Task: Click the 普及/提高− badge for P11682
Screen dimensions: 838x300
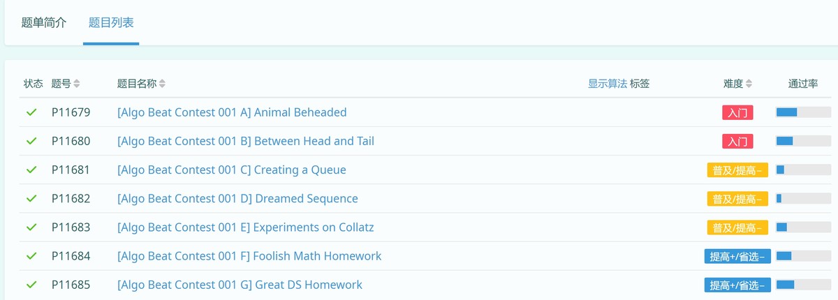Action: (737, 199)
